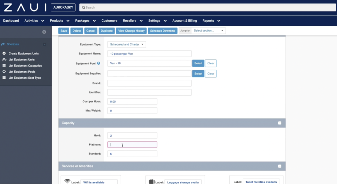Collapse the Capacity section
Screen dimensions: 337x184
280,123
